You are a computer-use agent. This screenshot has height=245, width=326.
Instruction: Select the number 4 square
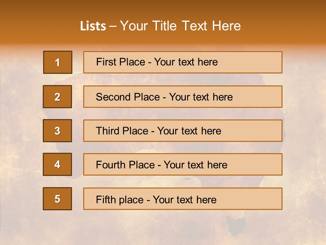tap(57, 164)
